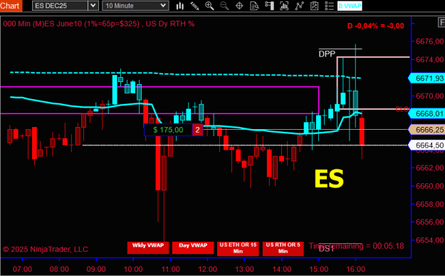
Task: Open the ES DEC25 instrument dropdown arrow
Action: coord(93,6)
